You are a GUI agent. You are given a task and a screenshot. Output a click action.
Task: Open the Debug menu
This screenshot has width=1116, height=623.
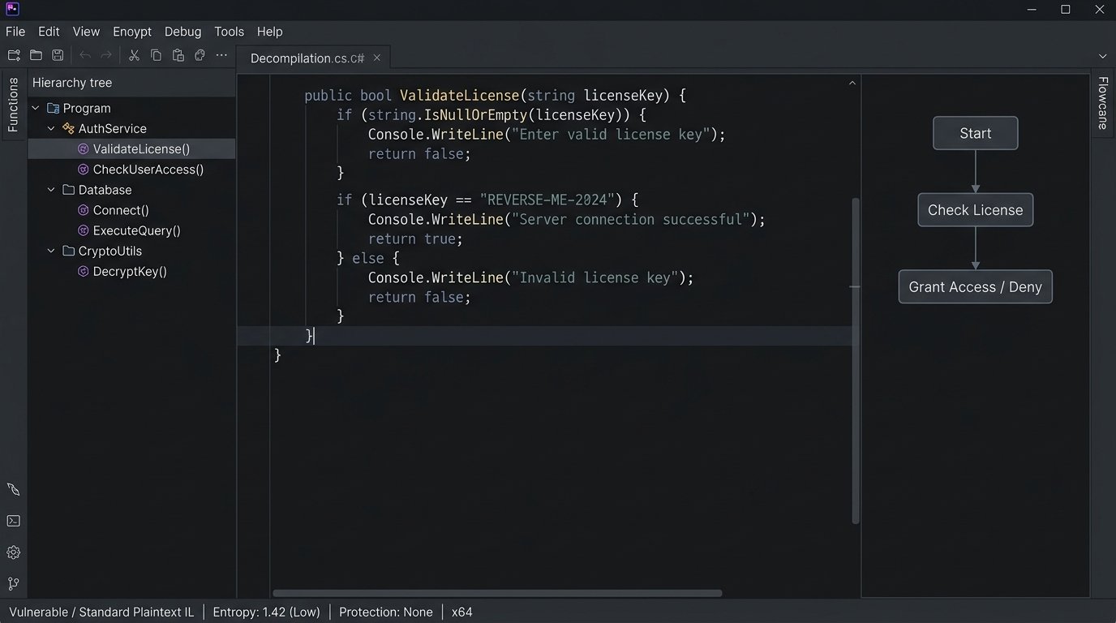182,32
